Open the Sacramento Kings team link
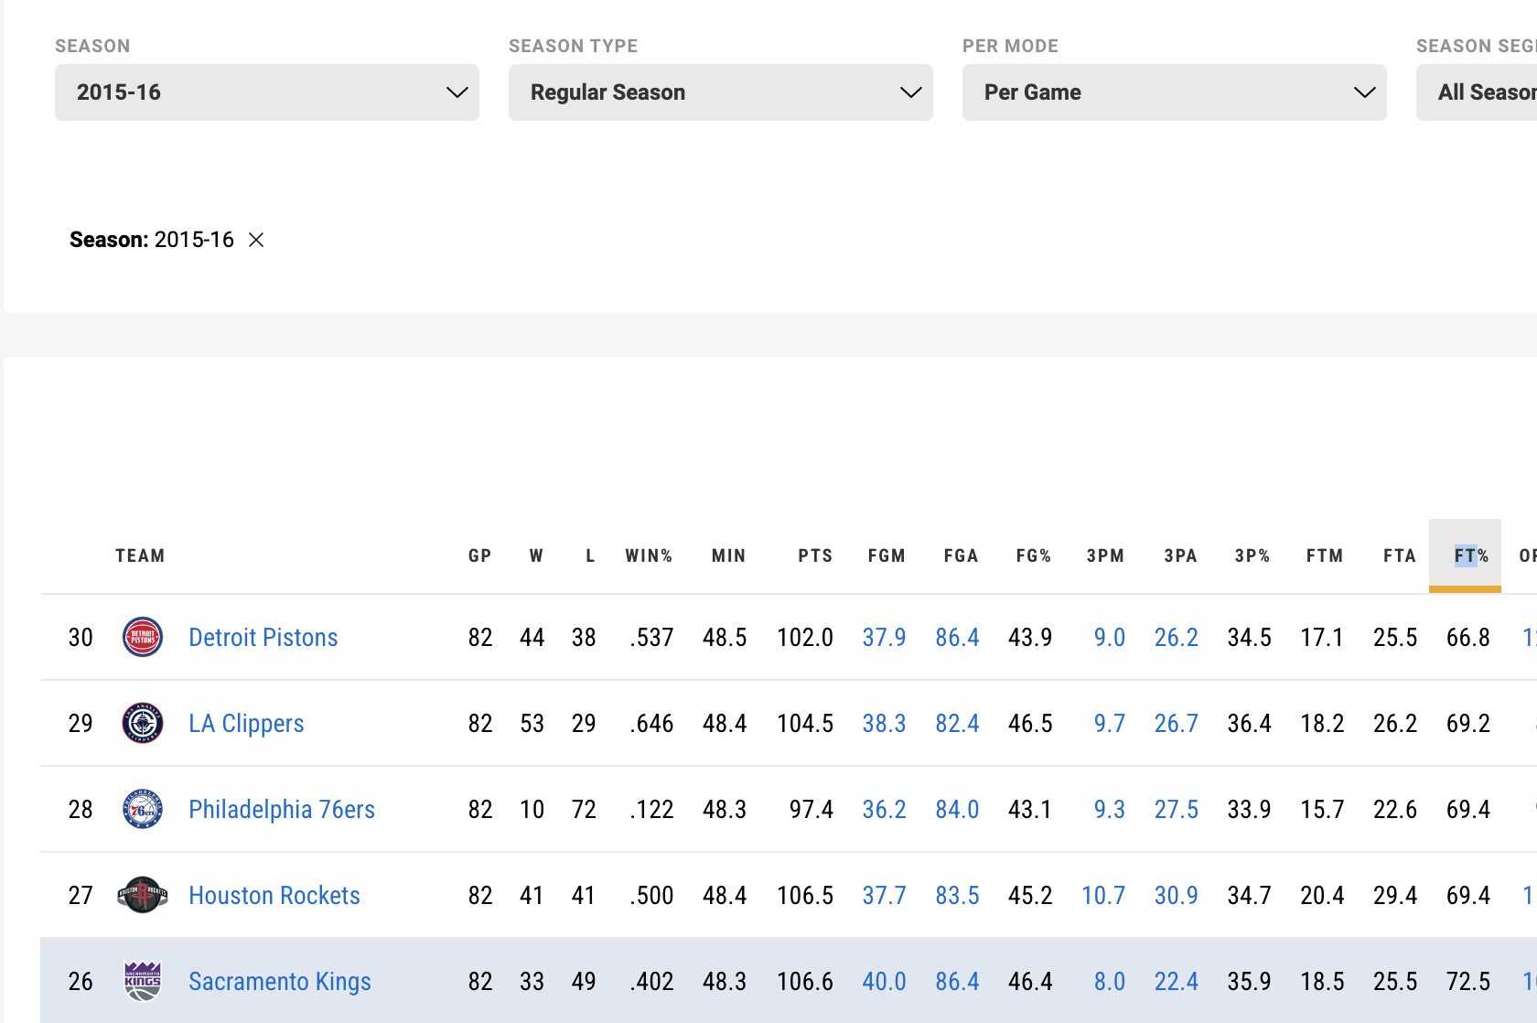1537x1023 pixels. pyautogui.click(x=279, y=982)
